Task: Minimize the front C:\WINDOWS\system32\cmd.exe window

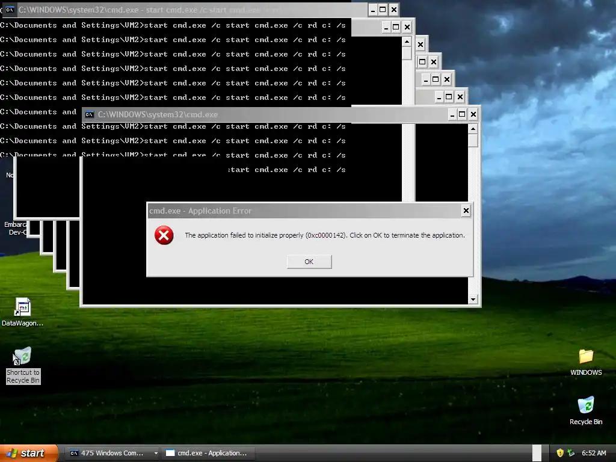Action: click(x=452, y=114)
